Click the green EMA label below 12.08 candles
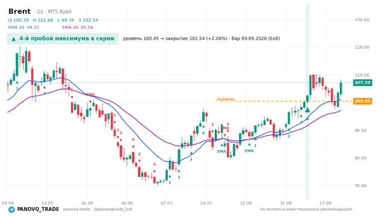Image resolution: width=385 pixels, height=216 pixels. [x=249, y=151]
